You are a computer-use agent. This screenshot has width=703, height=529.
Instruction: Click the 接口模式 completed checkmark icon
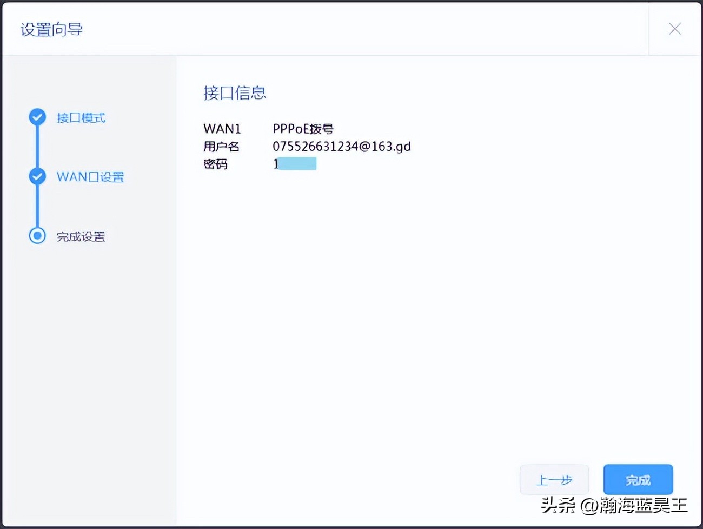pyautogui.click(x=37, y=117)
